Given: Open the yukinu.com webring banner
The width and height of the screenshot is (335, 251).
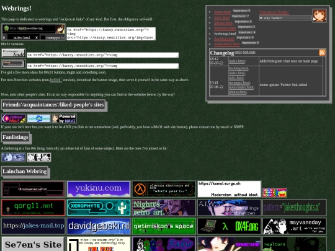Looking at the screenshot, I should [99, 189].
